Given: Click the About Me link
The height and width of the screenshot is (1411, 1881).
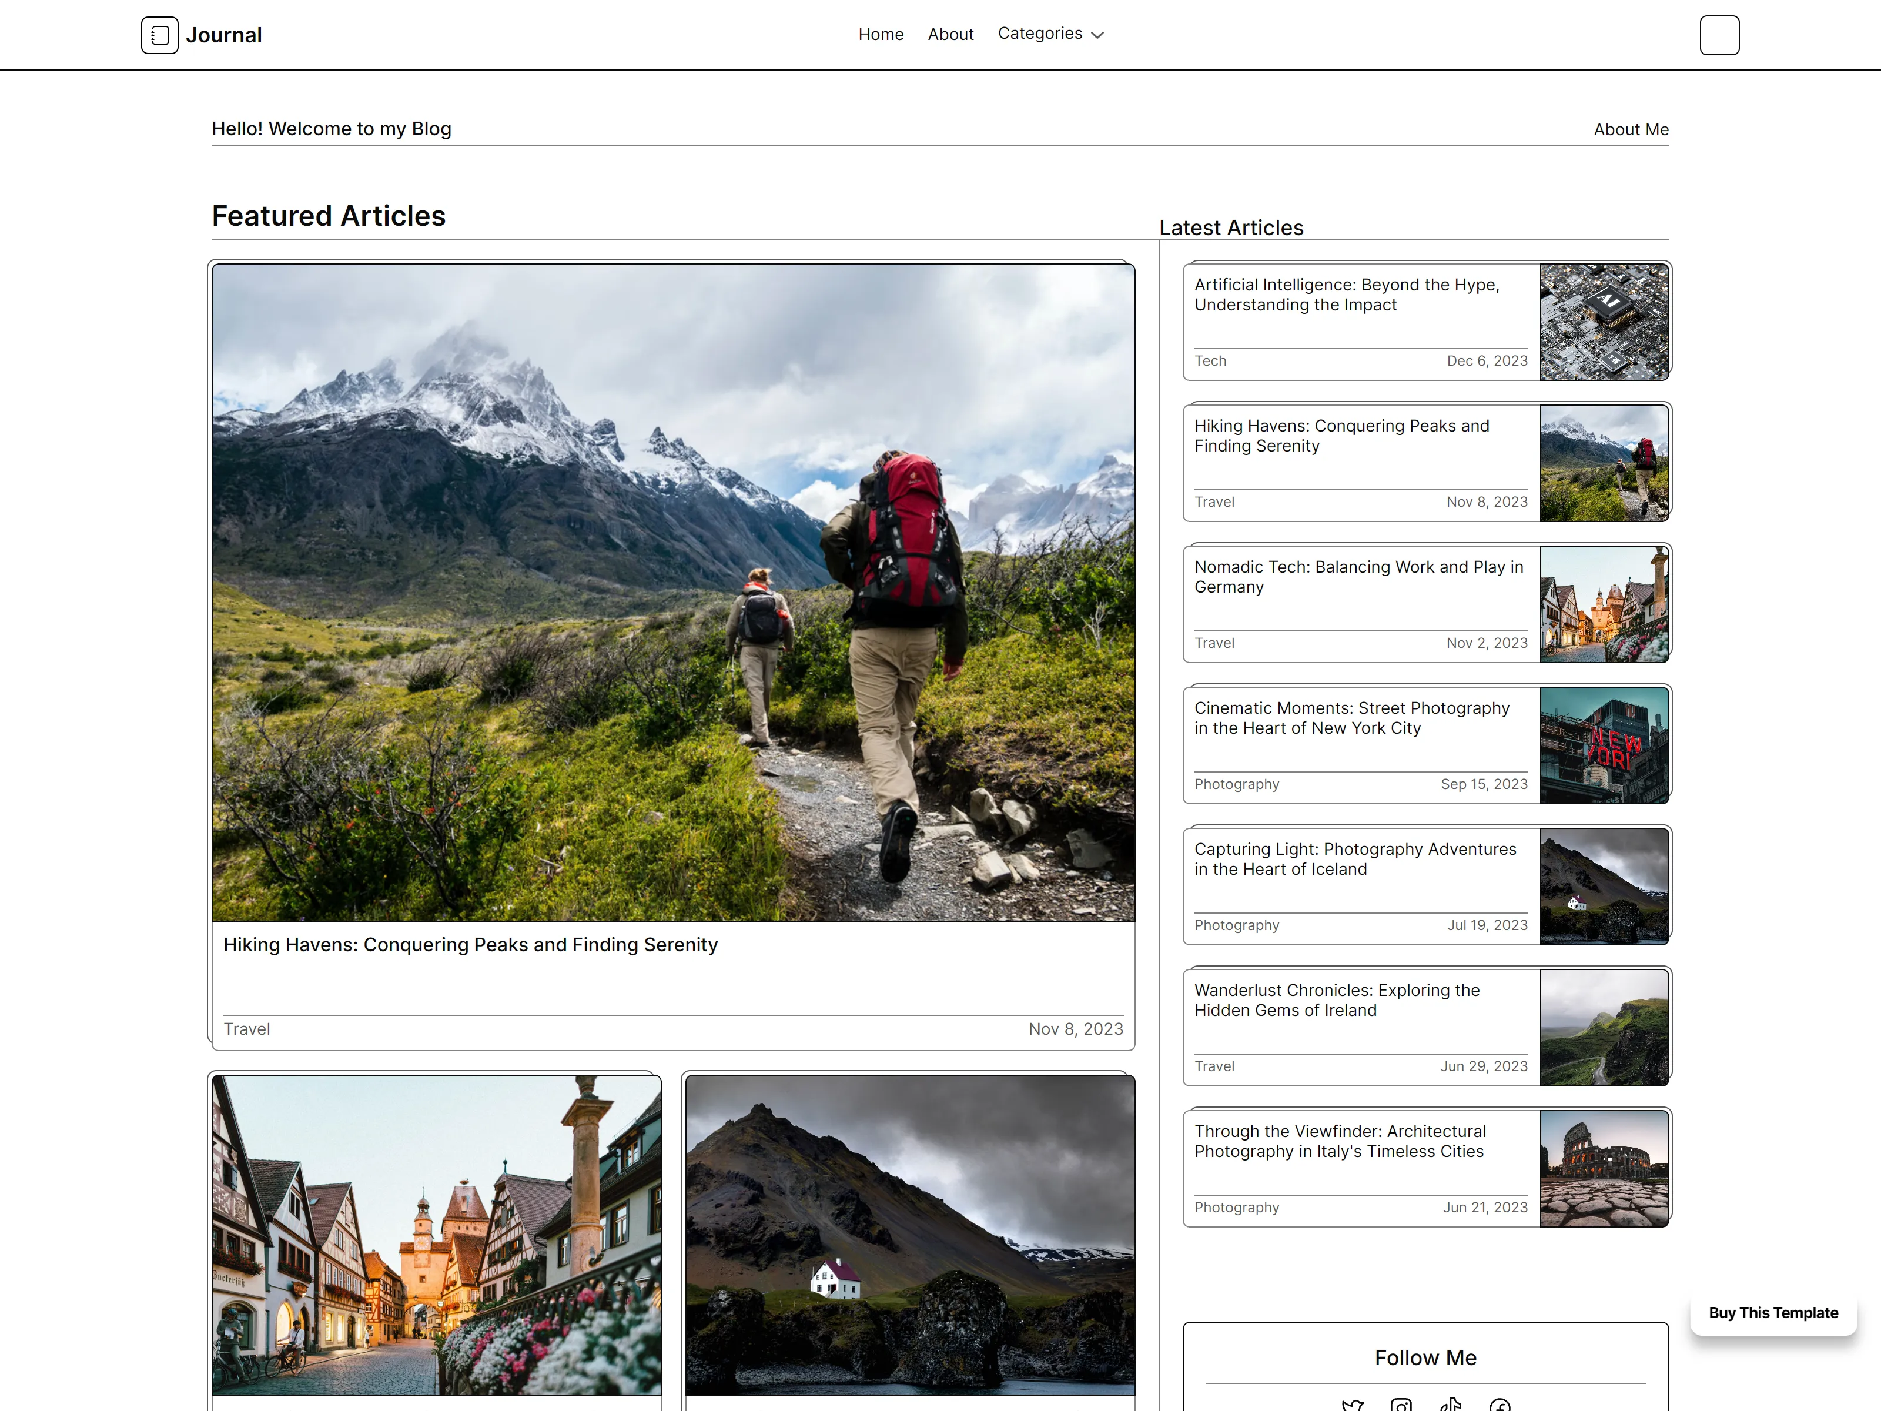Looking at the screenshot, I should [x=1631, y=129].
